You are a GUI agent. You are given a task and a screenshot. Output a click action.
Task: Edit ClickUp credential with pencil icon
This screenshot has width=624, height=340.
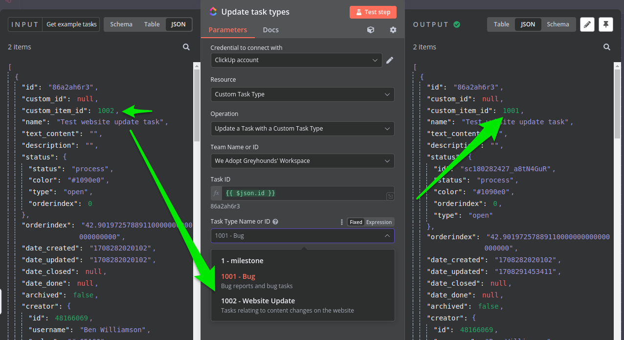point(390,60)
